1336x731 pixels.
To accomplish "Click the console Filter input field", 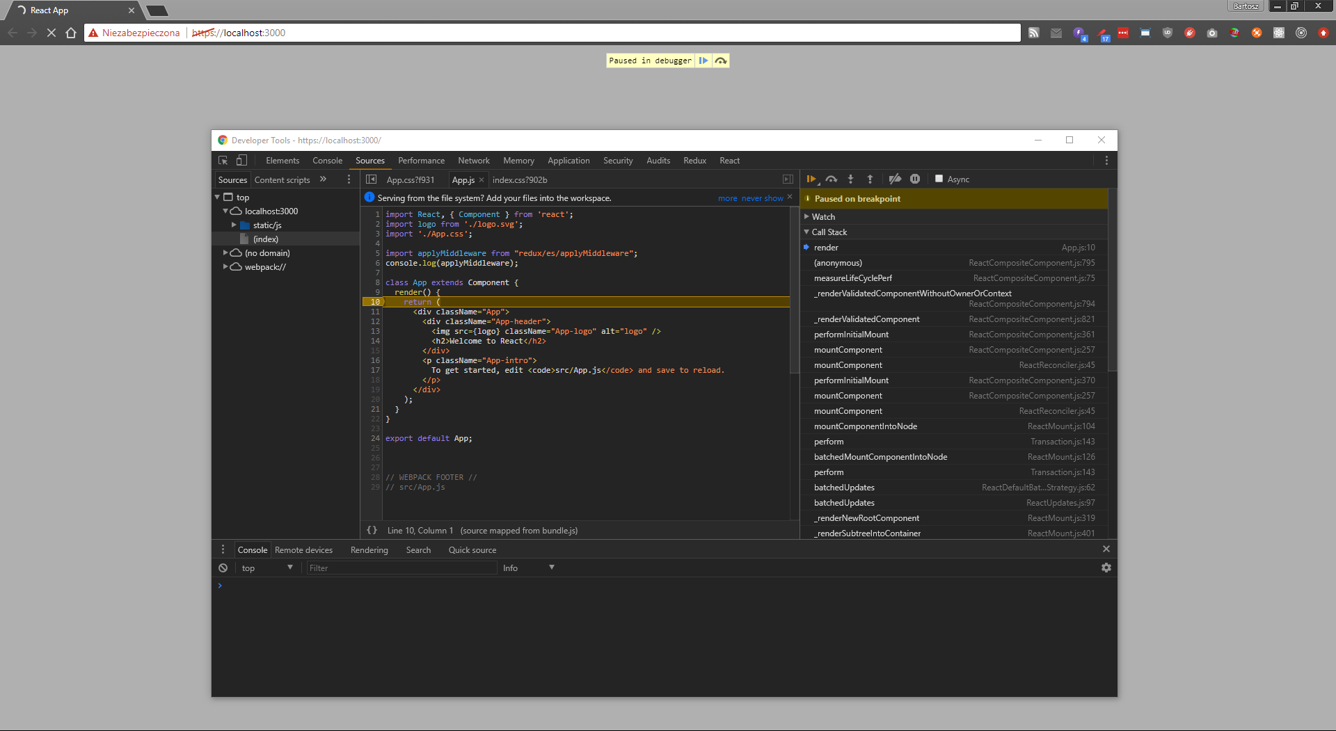I will click(401, 568).
